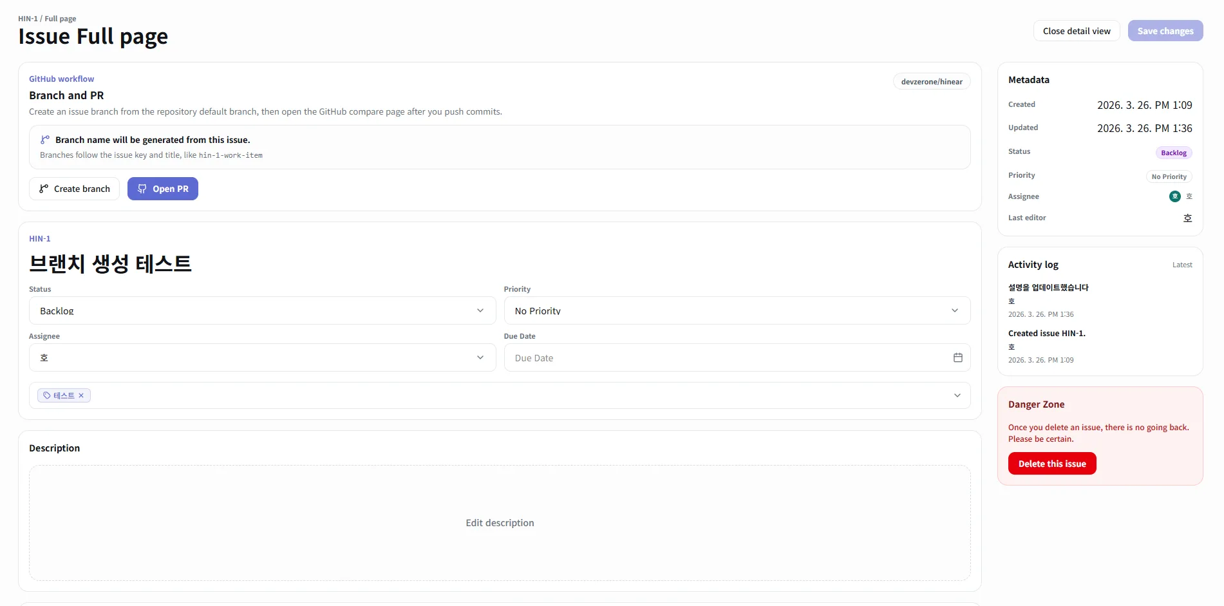The image size is (1224, 606).
Task: Click the Save changes button
Action: coord(1165,31)
